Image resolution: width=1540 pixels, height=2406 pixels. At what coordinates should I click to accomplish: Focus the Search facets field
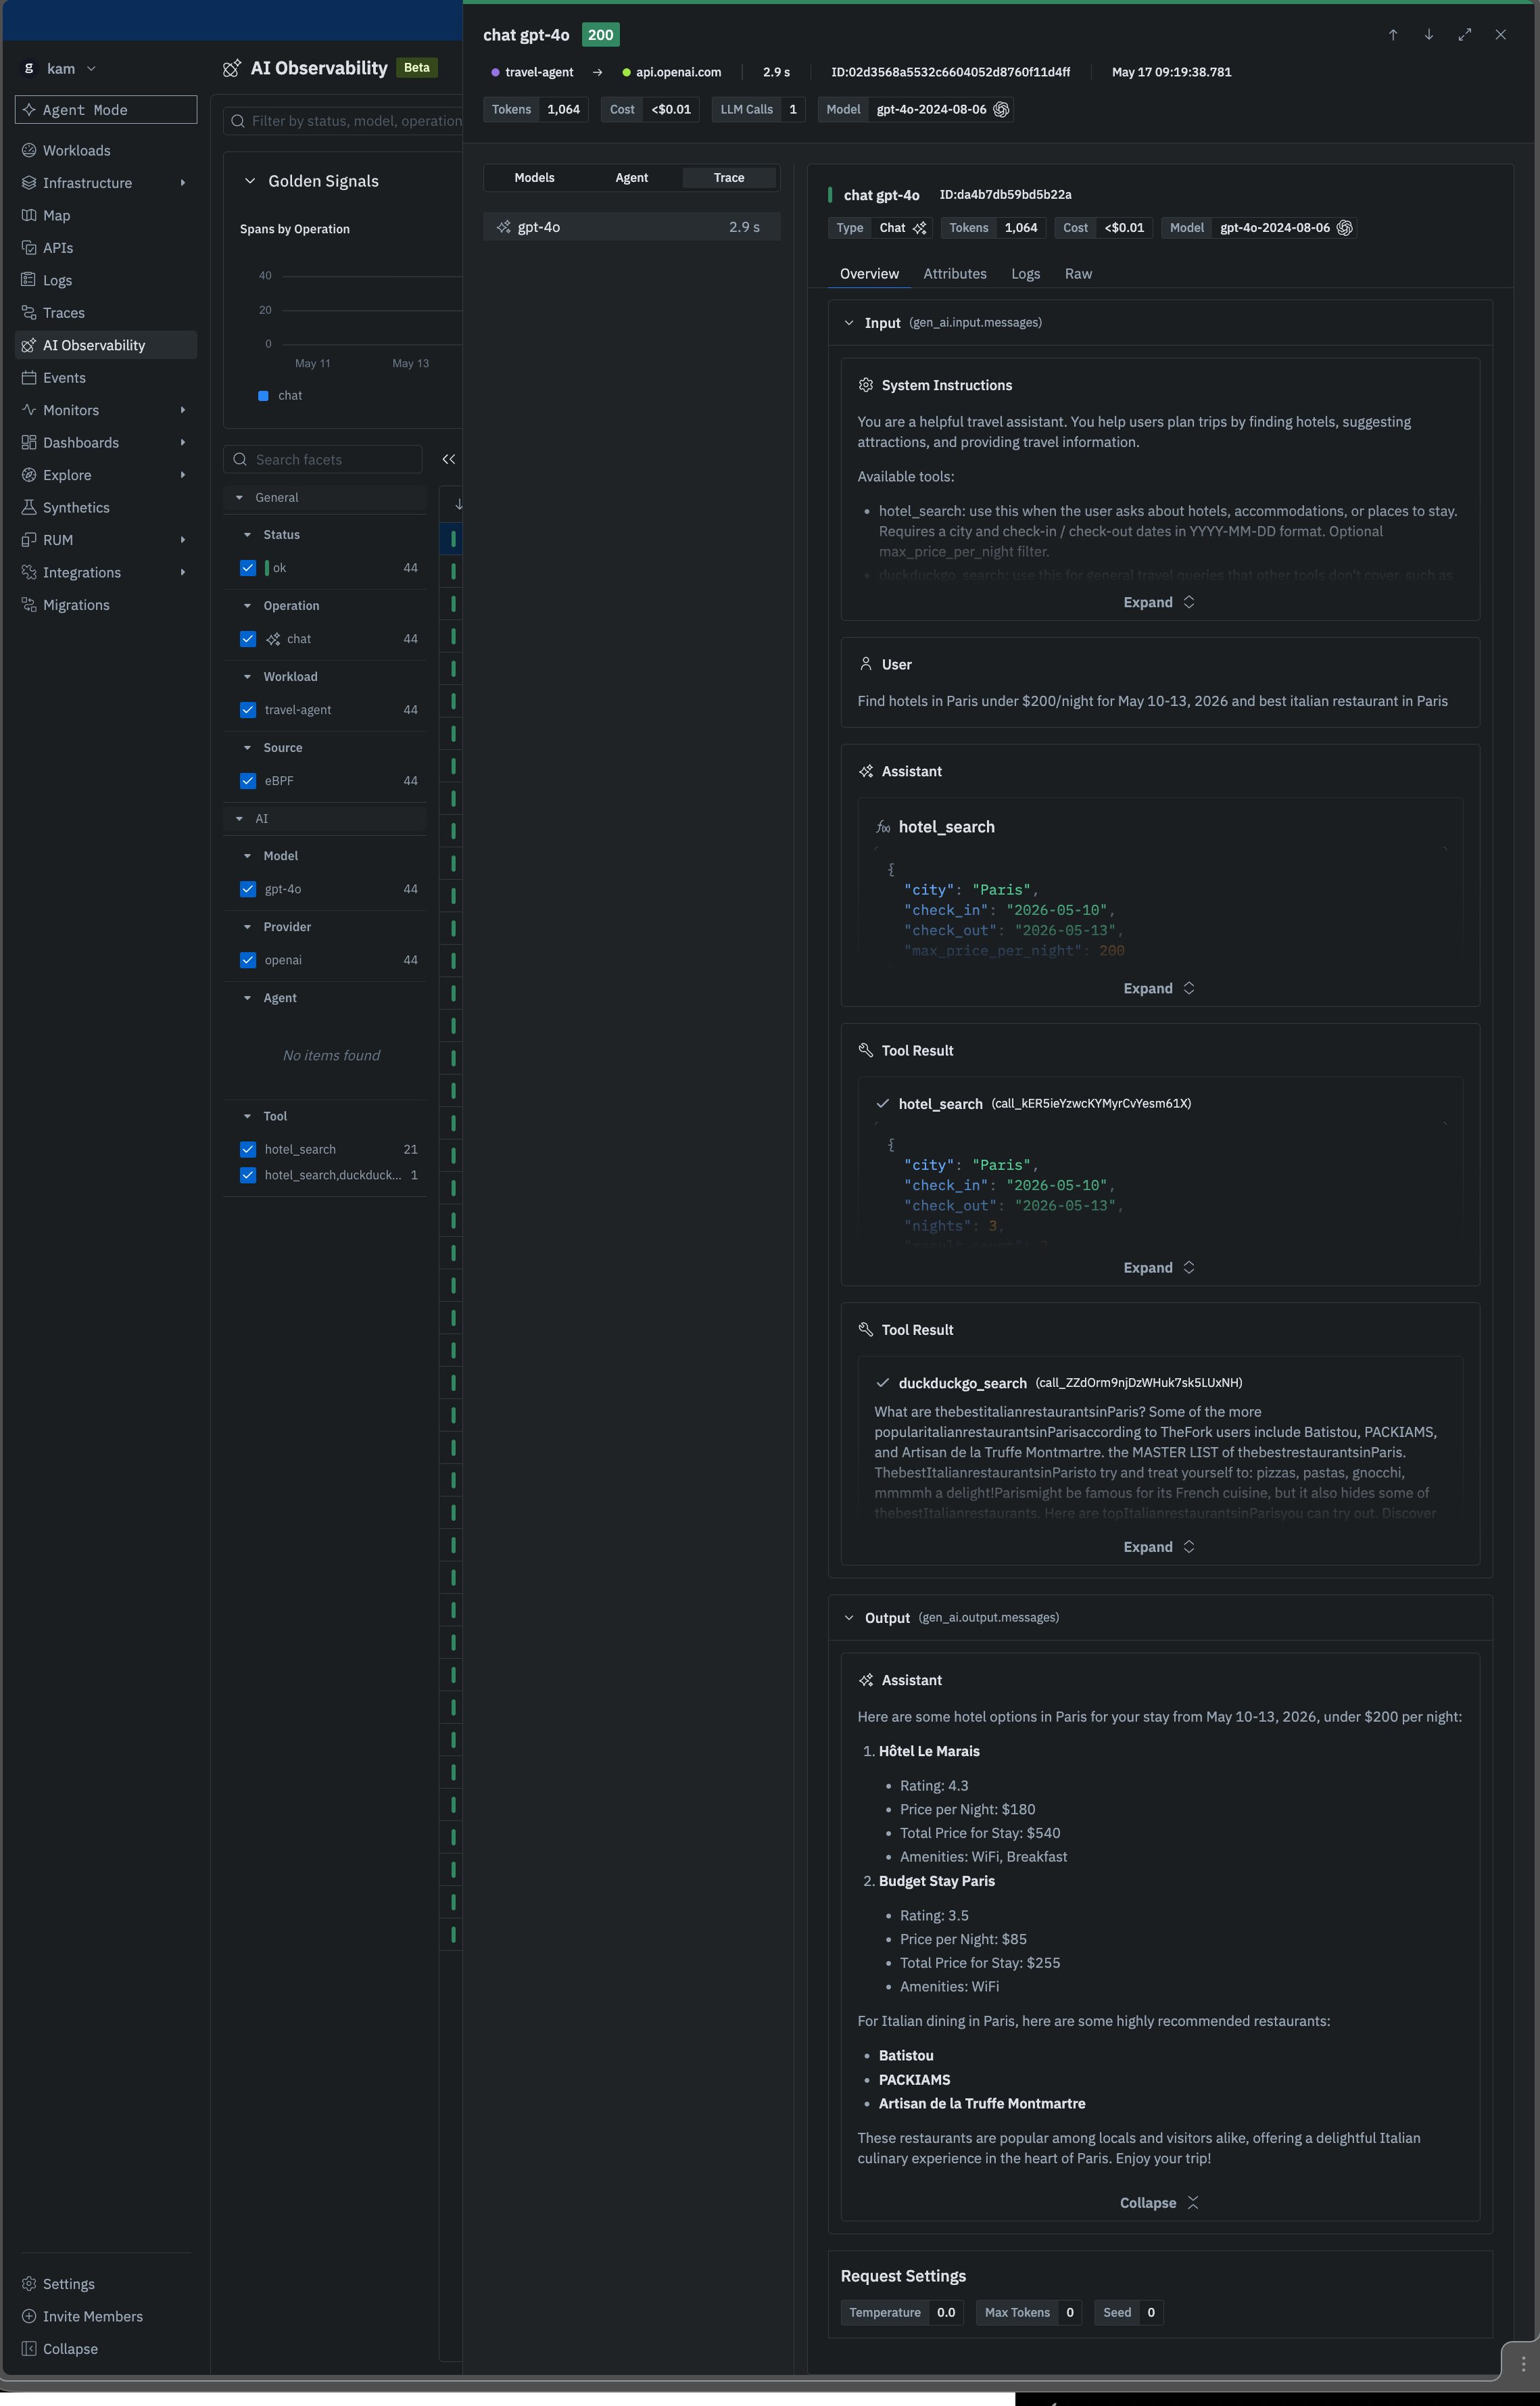coord(323,459)
